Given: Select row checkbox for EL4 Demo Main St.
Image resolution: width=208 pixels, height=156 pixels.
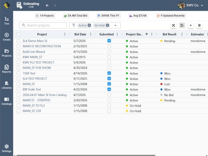Looking at the screenshot, I should click(19, 41).
